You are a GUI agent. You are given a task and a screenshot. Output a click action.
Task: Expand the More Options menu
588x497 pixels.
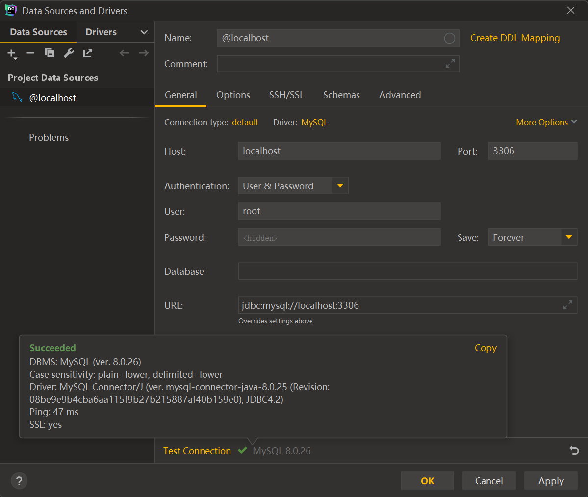point(546,122)
